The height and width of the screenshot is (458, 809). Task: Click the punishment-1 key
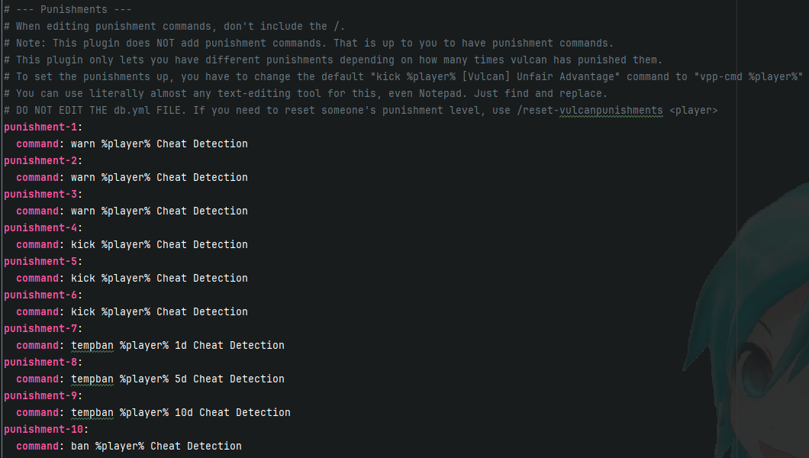(40, 127)
